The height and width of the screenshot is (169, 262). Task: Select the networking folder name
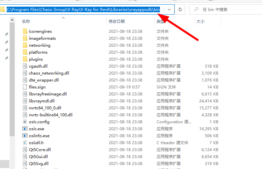click(40, 45)
